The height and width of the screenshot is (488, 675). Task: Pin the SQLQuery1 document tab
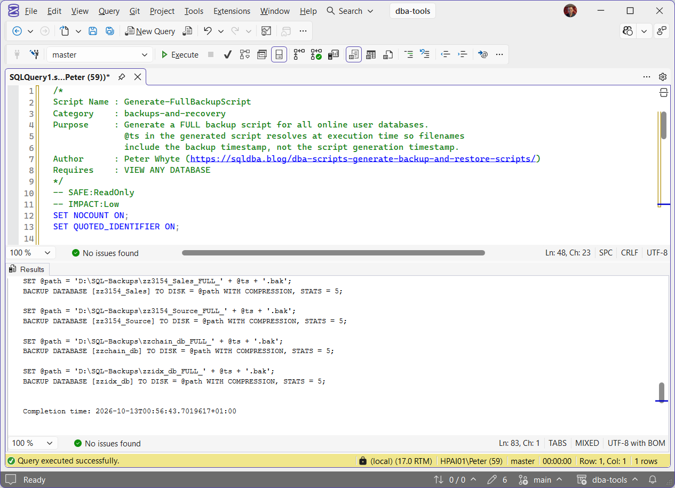click(122, 77)
